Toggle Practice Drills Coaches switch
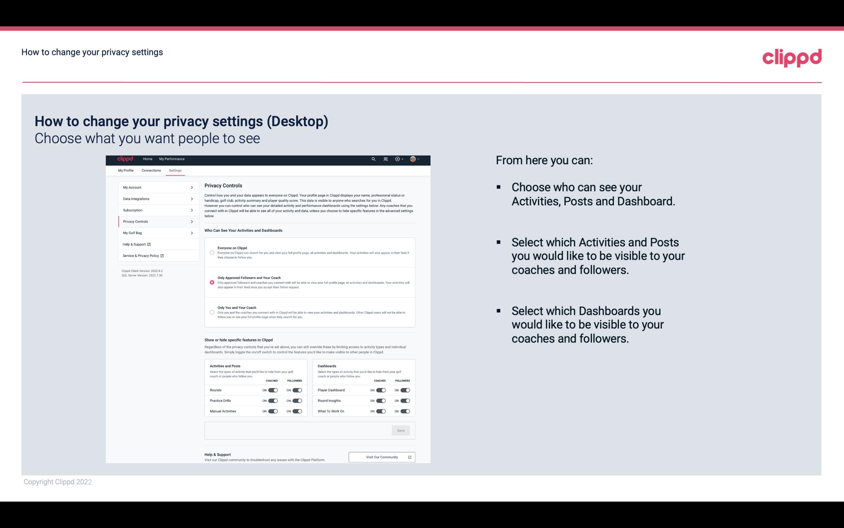The image size is (844, 528). (x=273, y=401)
